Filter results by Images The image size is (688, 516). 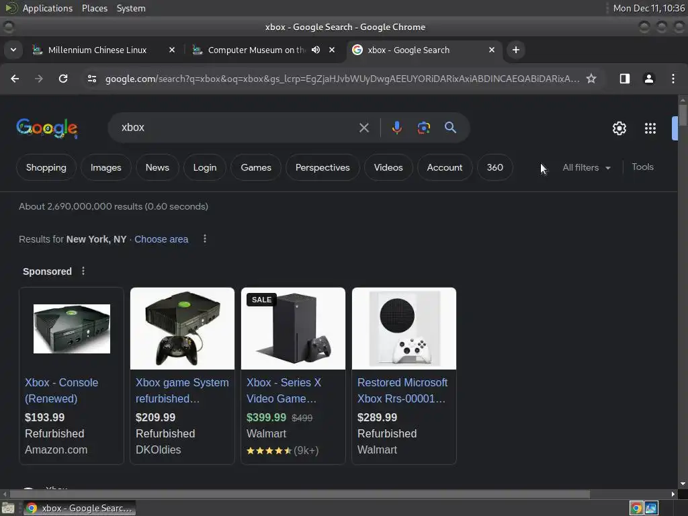(x=105, y=167)
